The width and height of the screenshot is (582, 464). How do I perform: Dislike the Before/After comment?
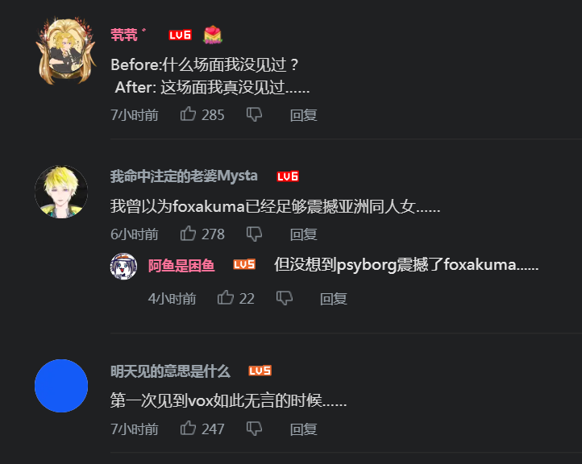point(254,114)
